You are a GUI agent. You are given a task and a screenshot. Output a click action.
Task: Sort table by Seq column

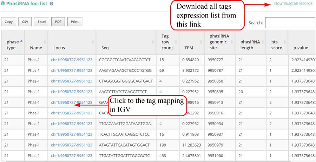(x=105, y=48)
